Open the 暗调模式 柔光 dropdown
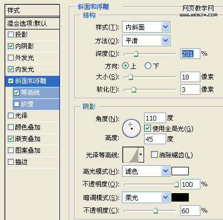Viewport: 223px width, 220px height. 146,197
